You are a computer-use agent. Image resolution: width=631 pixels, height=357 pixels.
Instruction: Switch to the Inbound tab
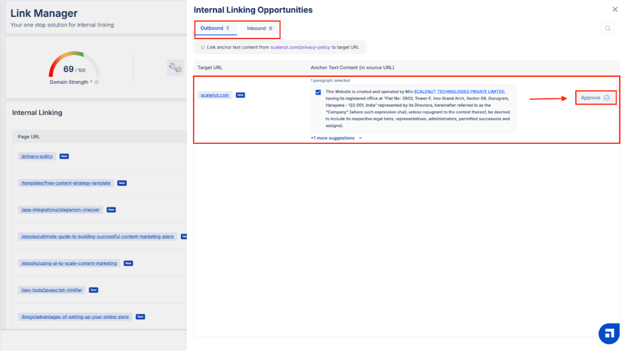[260, 28]
